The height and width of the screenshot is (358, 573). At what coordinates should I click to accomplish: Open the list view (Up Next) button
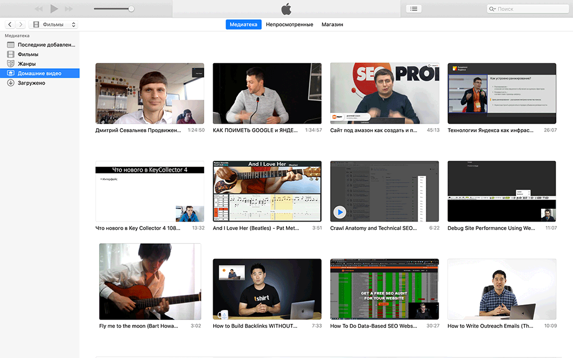414,9
